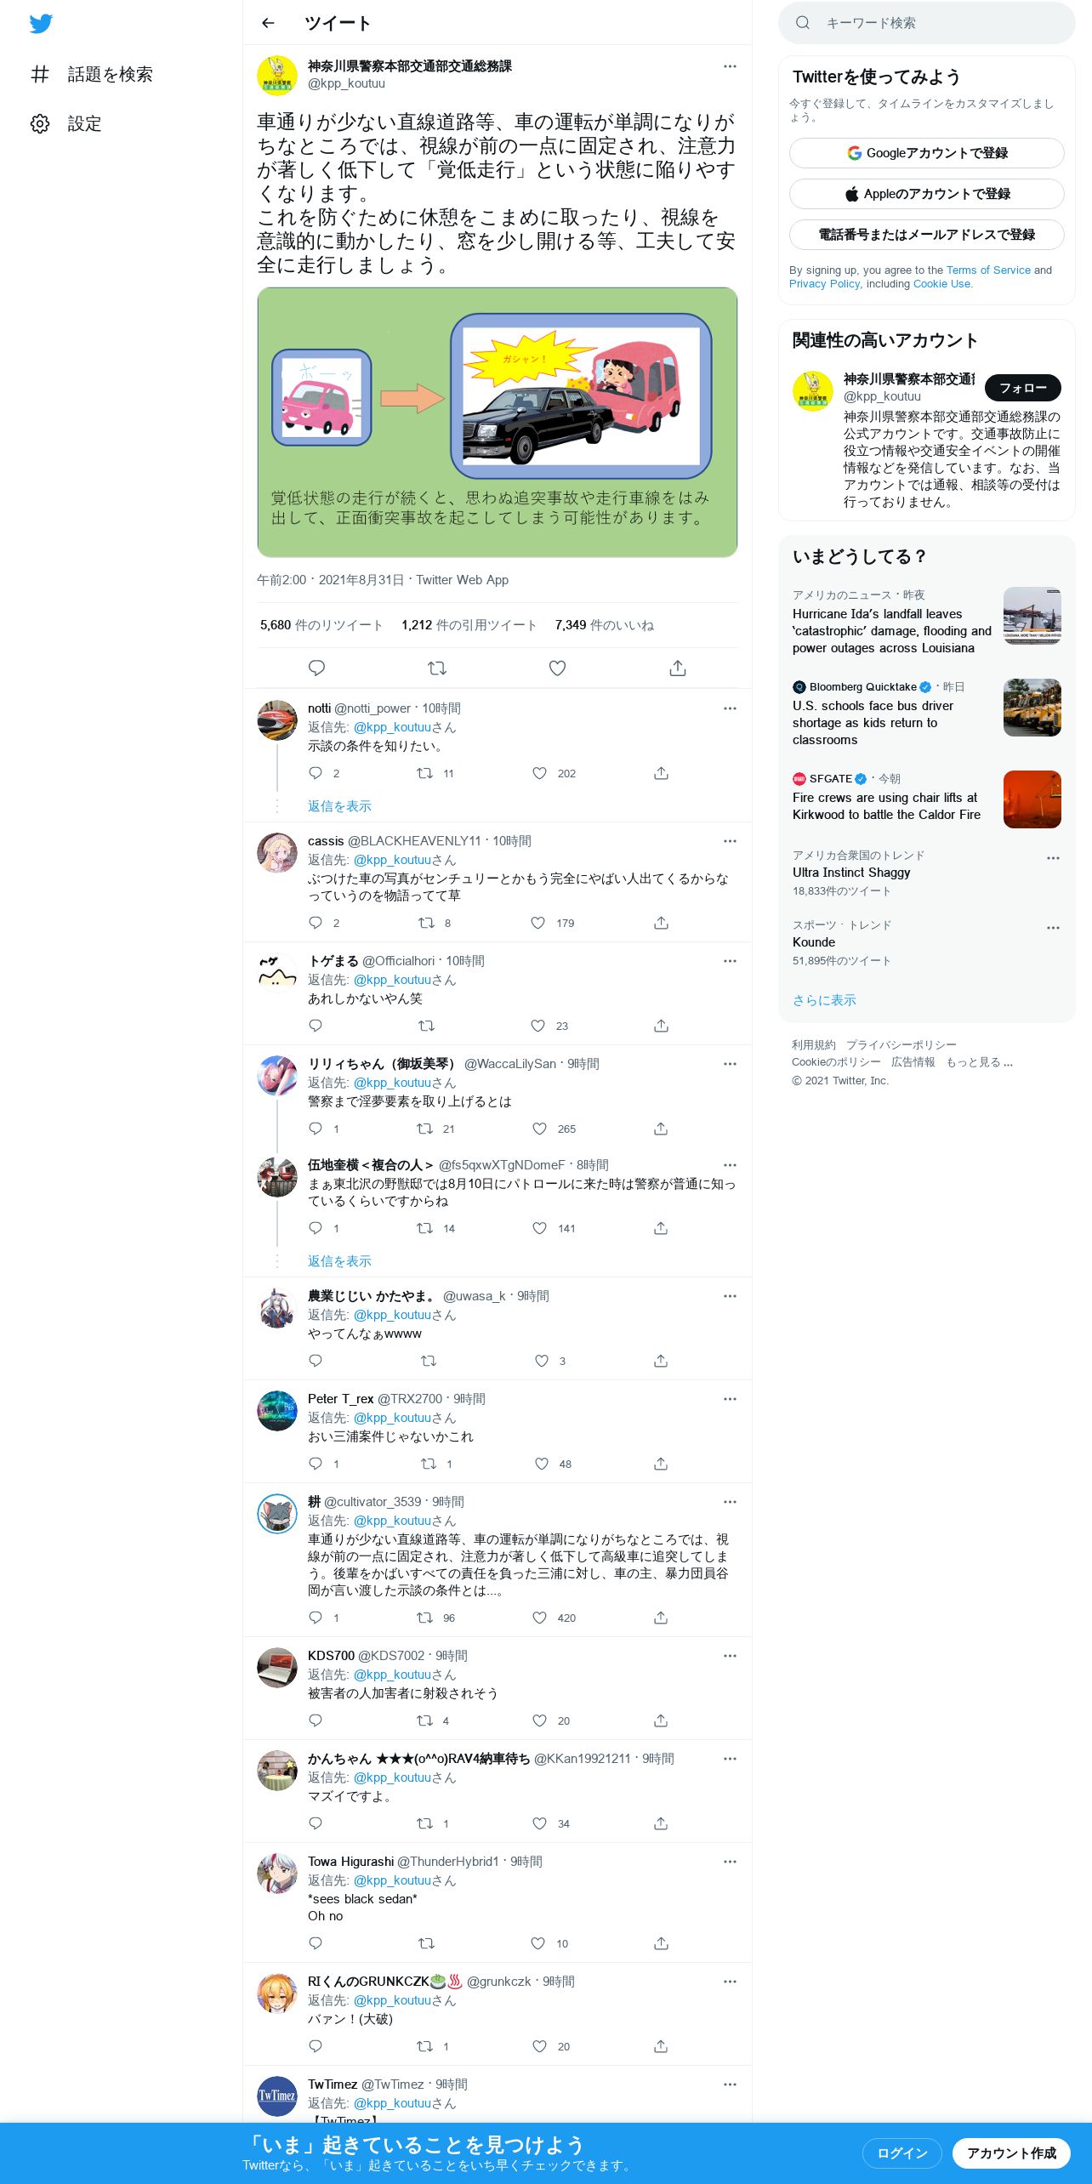Screen dimensions: 1092x2184
Task: Like notti's reply with 202 likes
Action: pyautogui.click(x=539, y=773)
